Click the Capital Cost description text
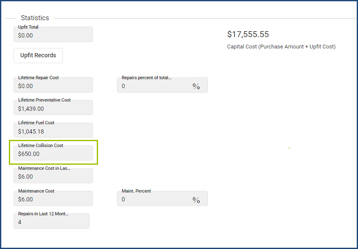This screenshot has width=358, height=249. pos(281,47)
